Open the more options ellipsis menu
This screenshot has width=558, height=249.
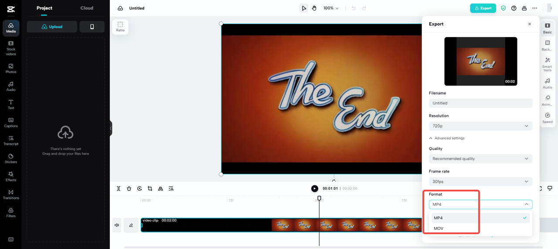pos(534,8)
